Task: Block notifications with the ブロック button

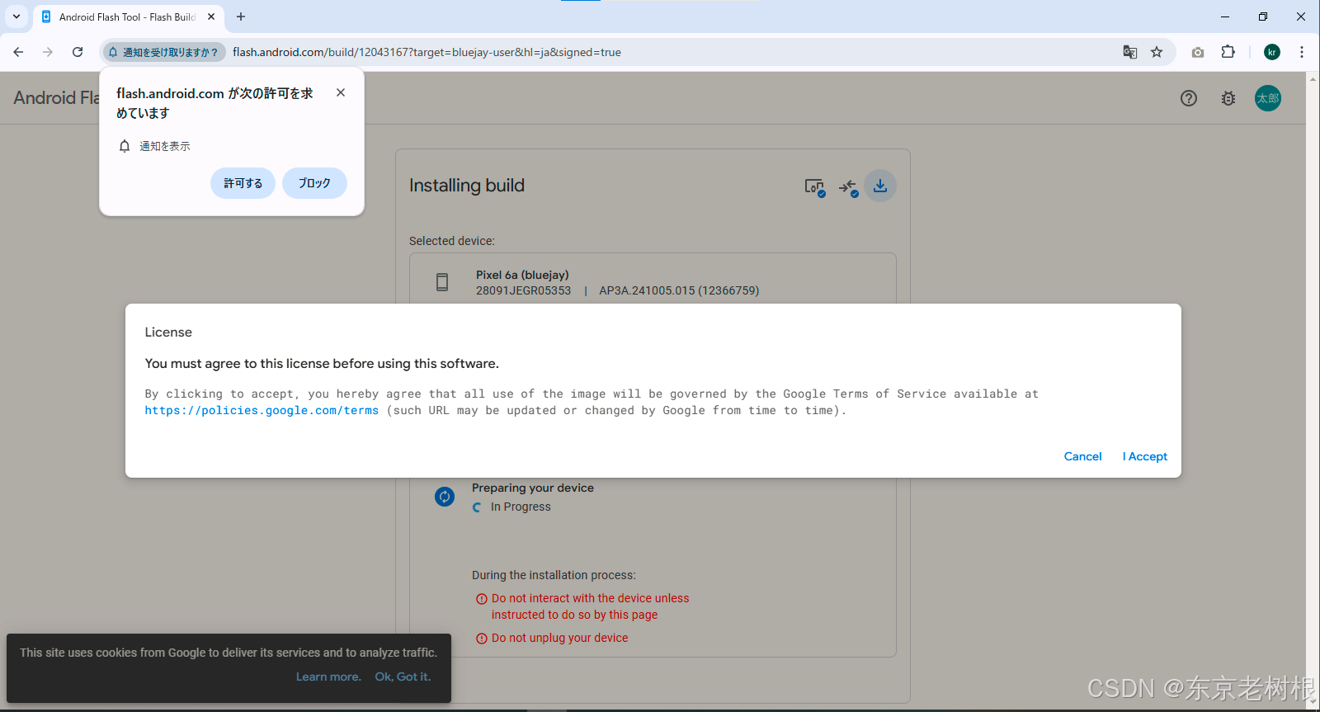Action: pos(314,183)
